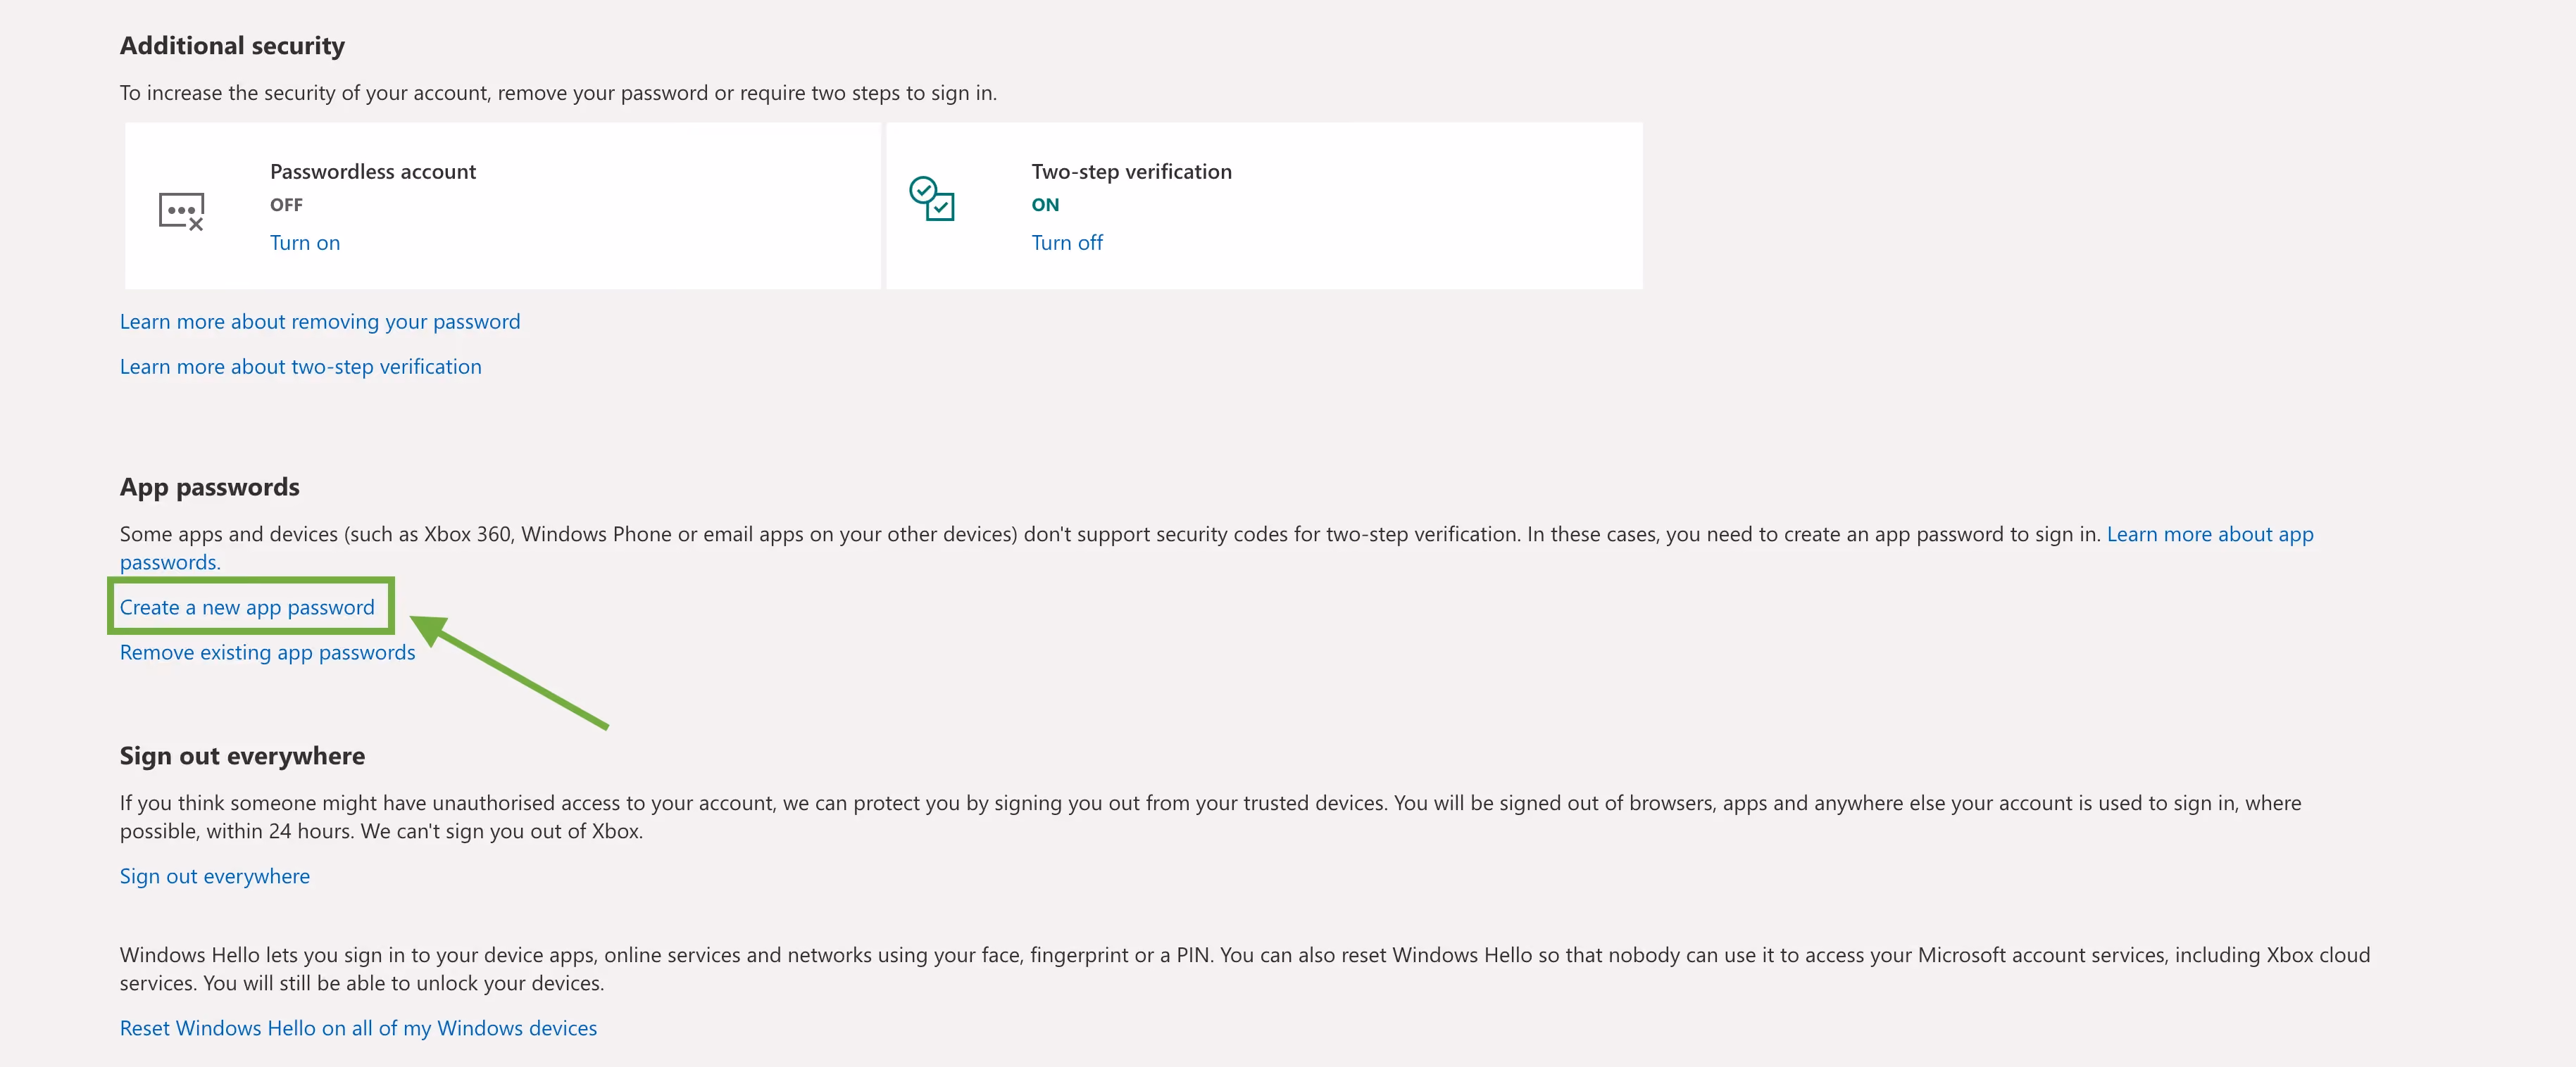
Task: Click the ON status under Two-step verification
Action: (x=1045, y=205)
